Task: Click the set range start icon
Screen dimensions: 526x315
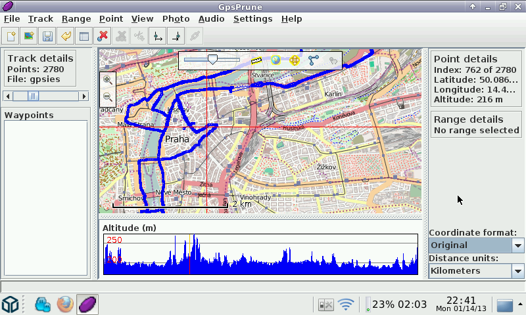Action: pyautogui.click(x=158, y=36)
